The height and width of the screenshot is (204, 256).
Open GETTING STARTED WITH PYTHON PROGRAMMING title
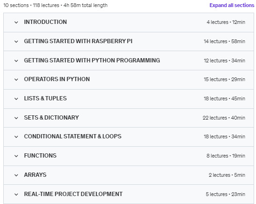(x=92, y=60)
